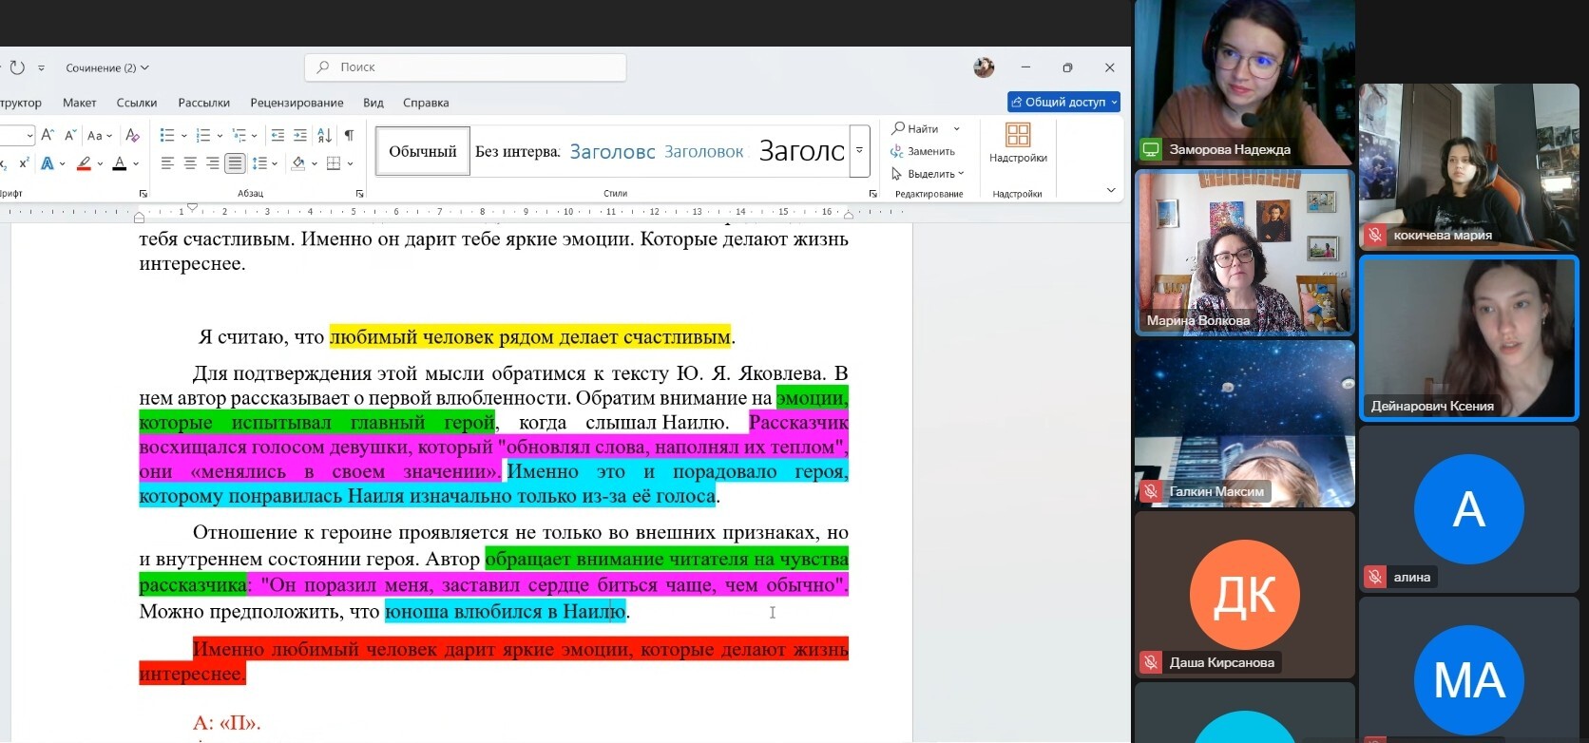The image size is (1589, 743).
Task: Click muted microphone icon for Галкин Максим
Action: point(1151,491)
